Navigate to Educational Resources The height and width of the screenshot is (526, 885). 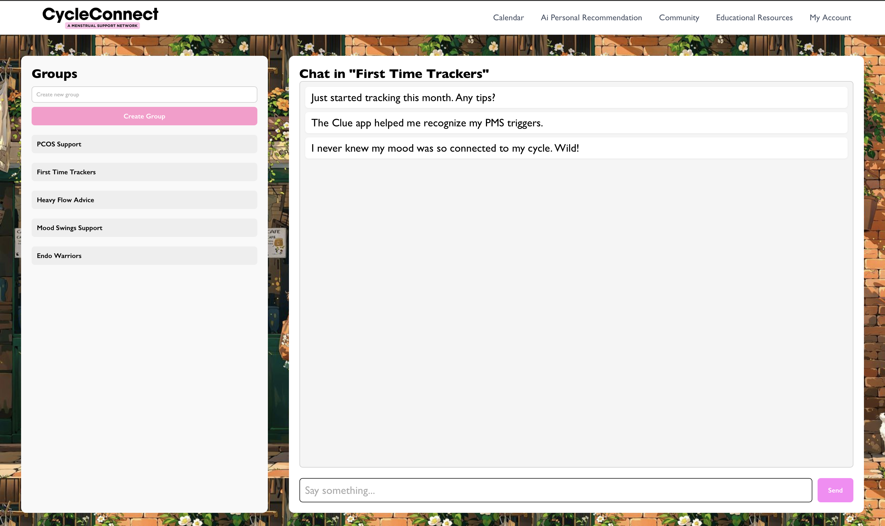pyautogui.click(x=754, y=18)
